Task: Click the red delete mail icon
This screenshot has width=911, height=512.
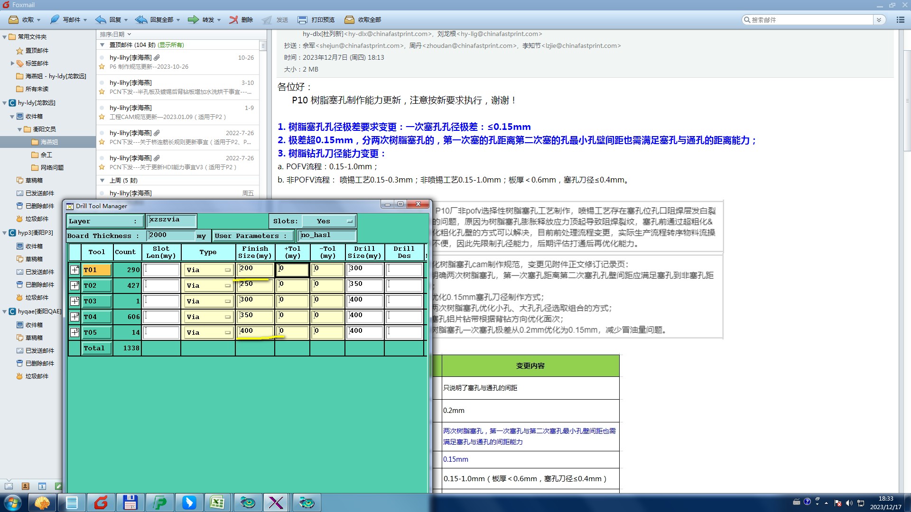Action: (233, 19)
